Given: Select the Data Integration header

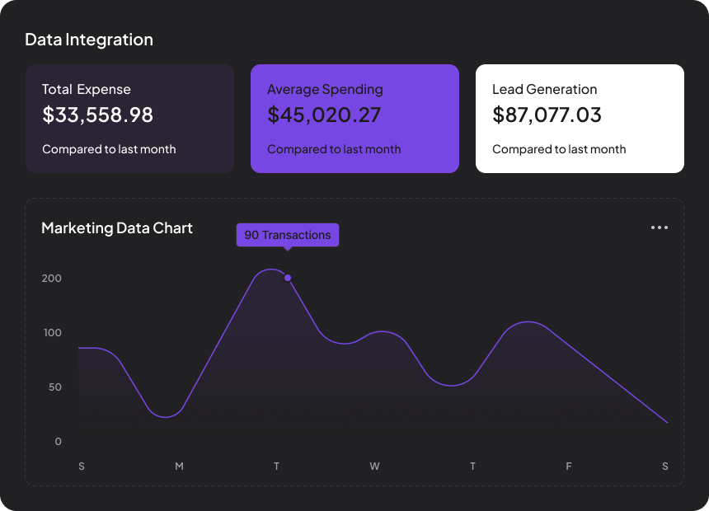Looking at the screenshot, I should pyautogui.click(x=89, y=39).
